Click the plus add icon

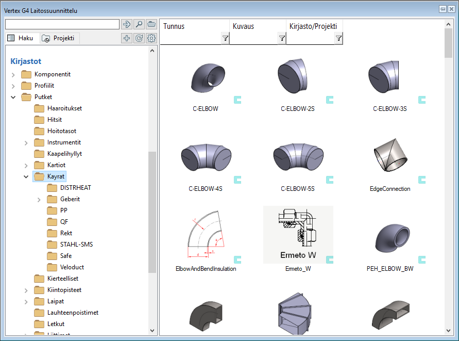127,38
